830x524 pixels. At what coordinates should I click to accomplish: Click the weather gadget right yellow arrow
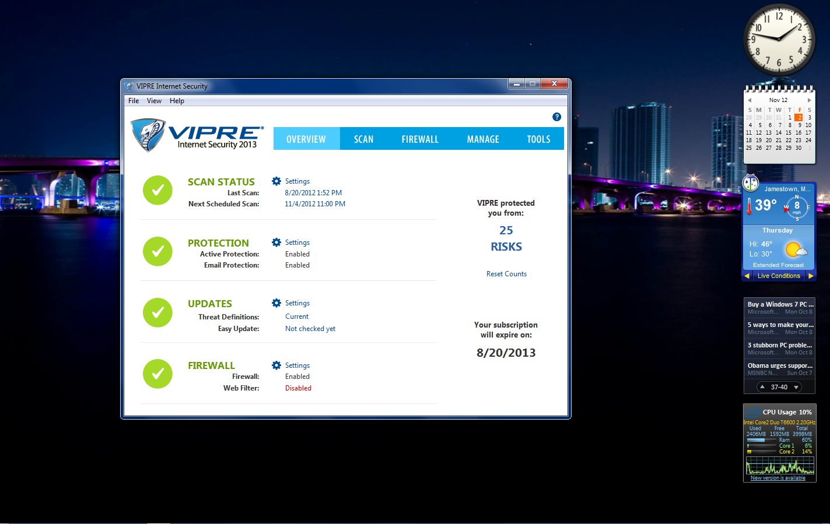pyautogui.click(x=811, y=276)
